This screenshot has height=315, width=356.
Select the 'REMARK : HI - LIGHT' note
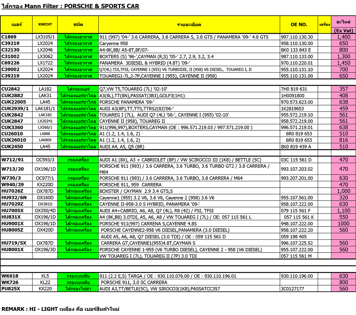60,309
